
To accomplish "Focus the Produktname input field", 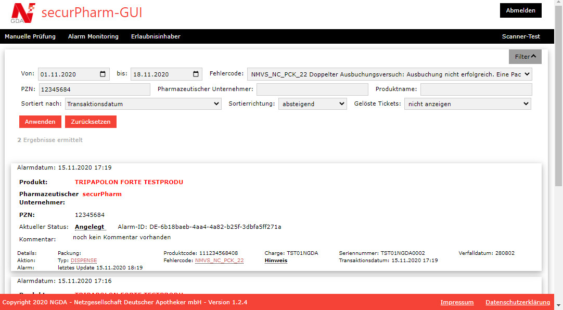I will tap(476, 89).
